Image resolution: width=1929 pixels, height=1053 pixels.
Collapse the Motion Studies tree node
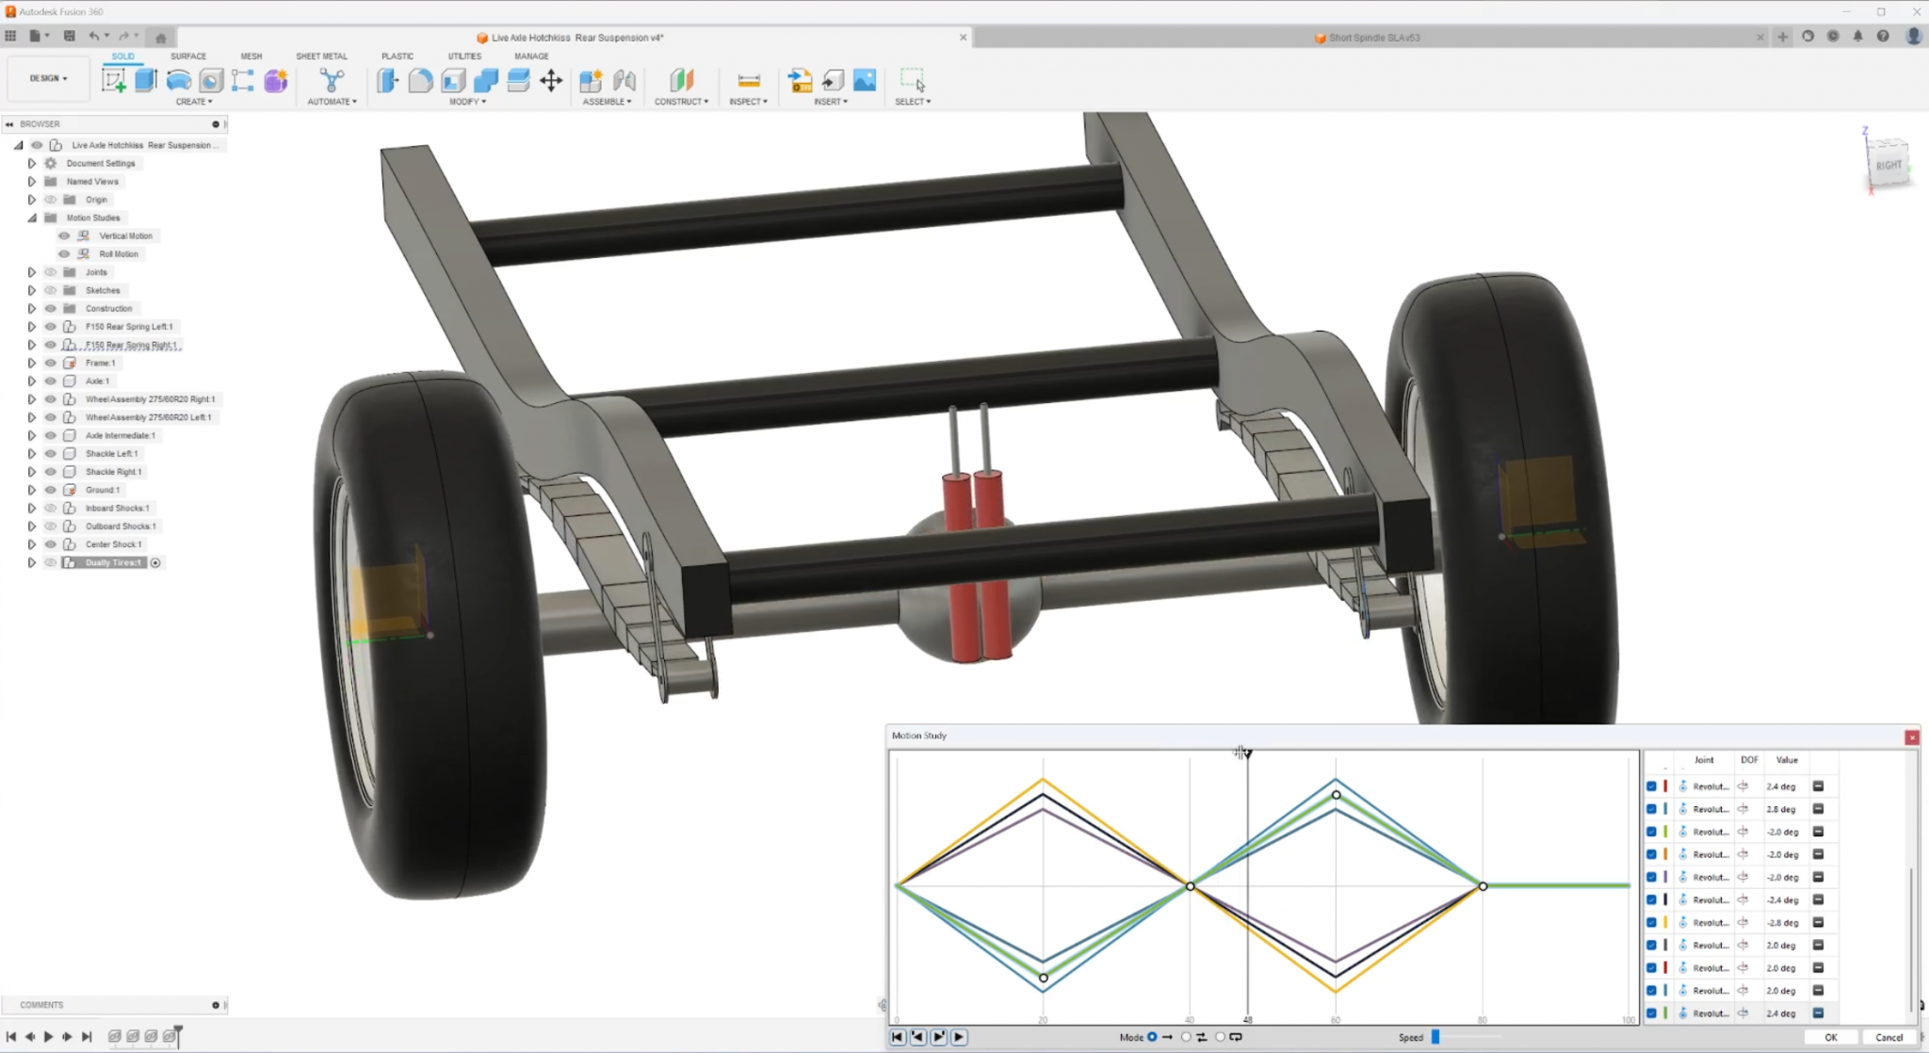pos(31,218)
